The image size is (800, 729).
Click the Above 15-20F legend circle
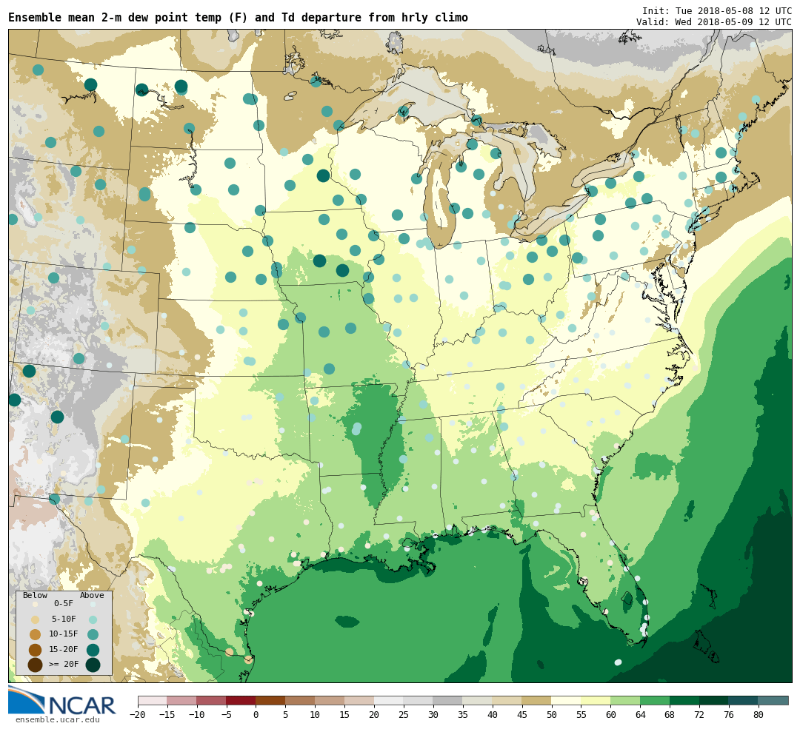pos(93,650)
